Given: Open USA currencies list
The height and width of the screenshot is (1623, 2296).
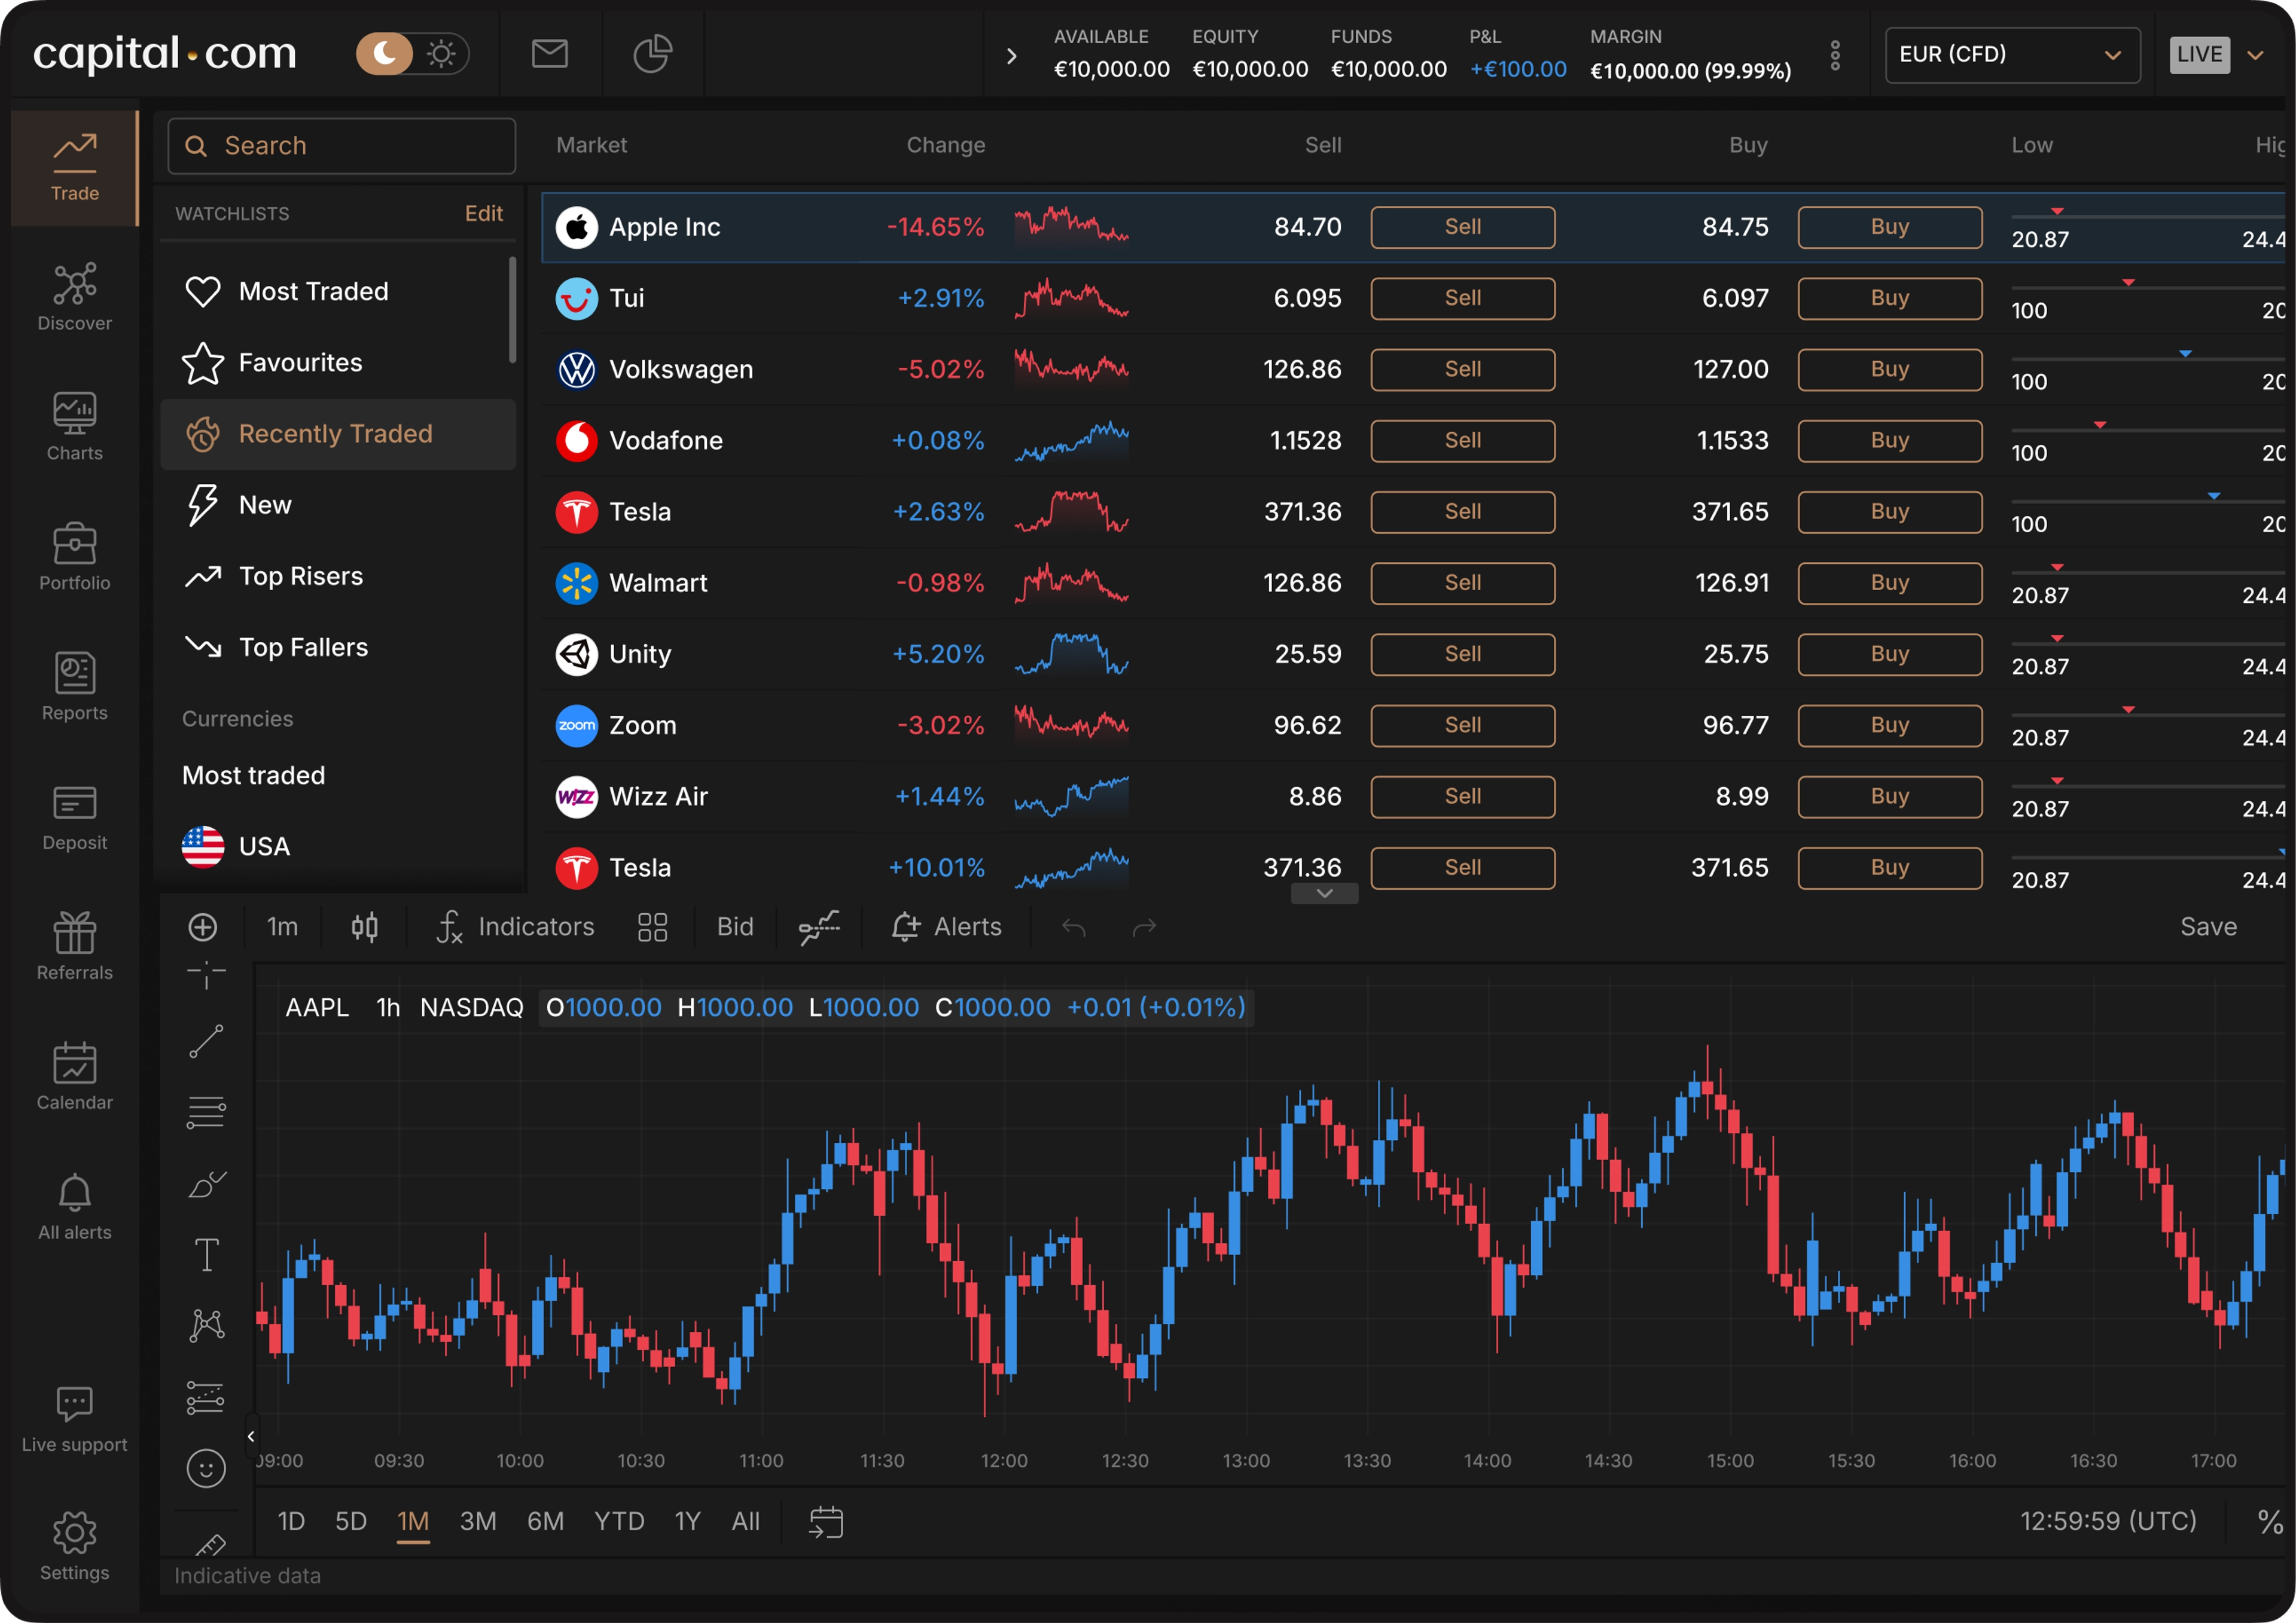Looking at the screenshot, I should pyautogui.click(x=338, y=847).
